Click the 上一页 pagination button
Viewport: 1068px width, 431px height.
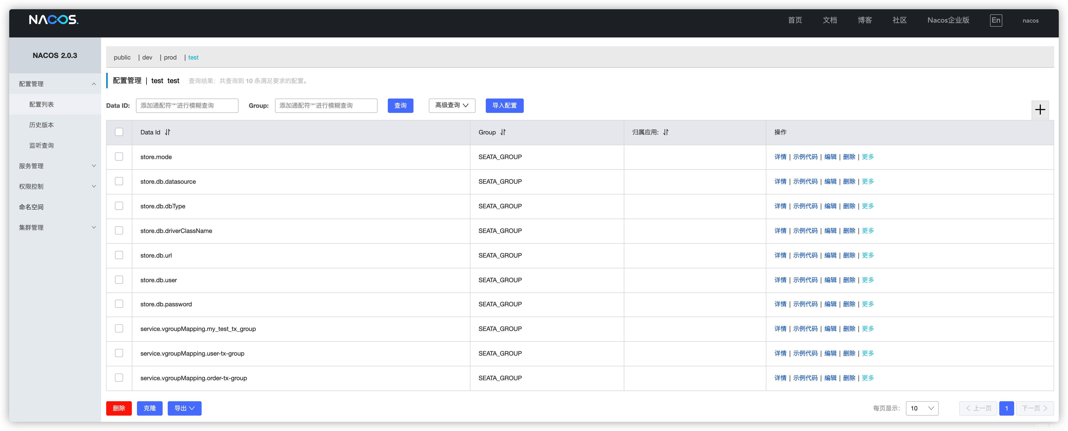[978, 408]
